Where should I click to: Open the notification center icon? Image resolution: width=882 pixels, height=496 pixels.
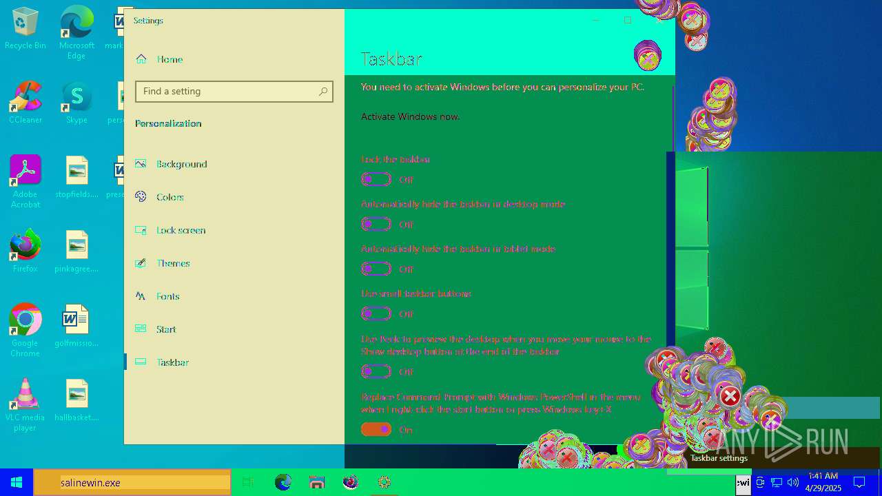point(859,482)
